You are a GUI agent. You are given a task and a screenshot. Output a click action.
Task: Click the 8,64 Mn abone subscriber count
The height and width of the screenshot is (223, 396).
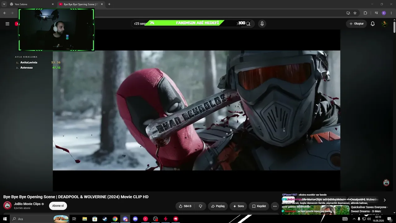pyautogui.click(x=22, y=208)
